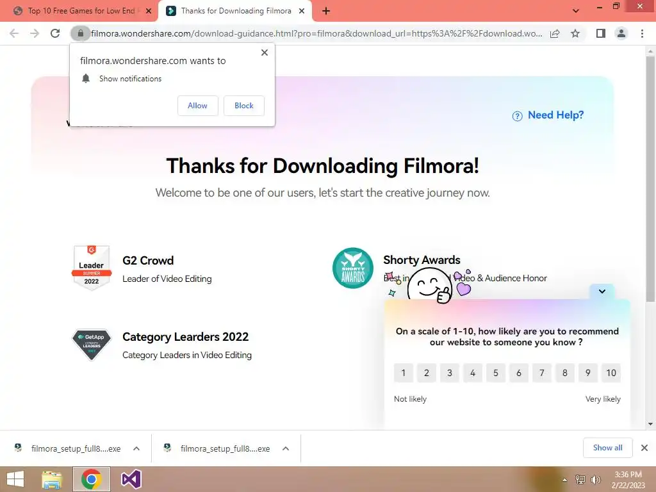Reload the current page

pyautogui.click(x=55, y=33)
